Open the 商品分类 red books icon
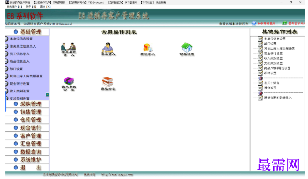The width and height of the screenshot is (308, 179). (x=108, y=84)
